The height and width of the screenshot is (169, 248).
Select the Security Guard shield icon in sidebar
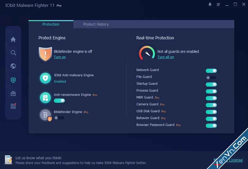(x=13, y=80)
